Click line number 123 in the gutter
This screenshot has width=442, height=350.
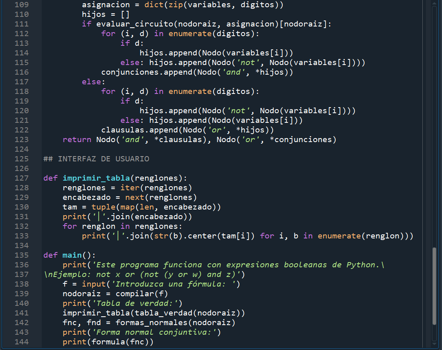(x=22, y=139)
